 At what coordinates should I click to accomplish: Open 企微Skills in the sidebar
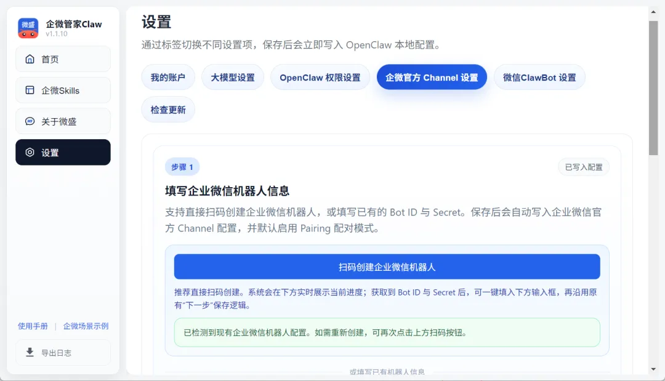tap(63, 90)
